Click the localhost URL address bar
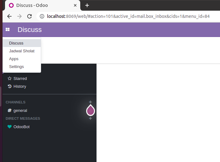The height and width of the screenshot is (162, 220). 125,16
